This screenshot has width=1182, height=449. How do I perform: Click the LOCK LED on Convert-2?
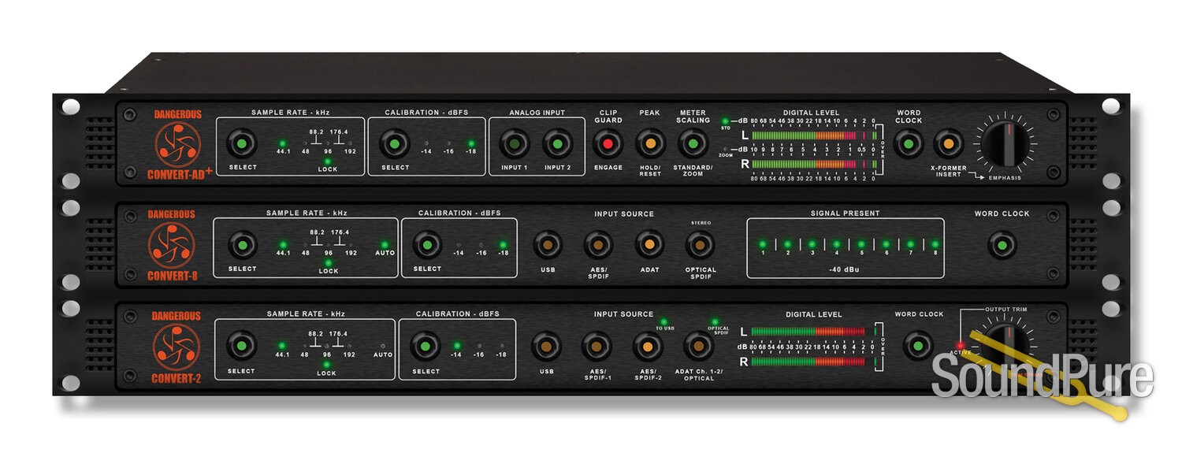click(327, 364)
